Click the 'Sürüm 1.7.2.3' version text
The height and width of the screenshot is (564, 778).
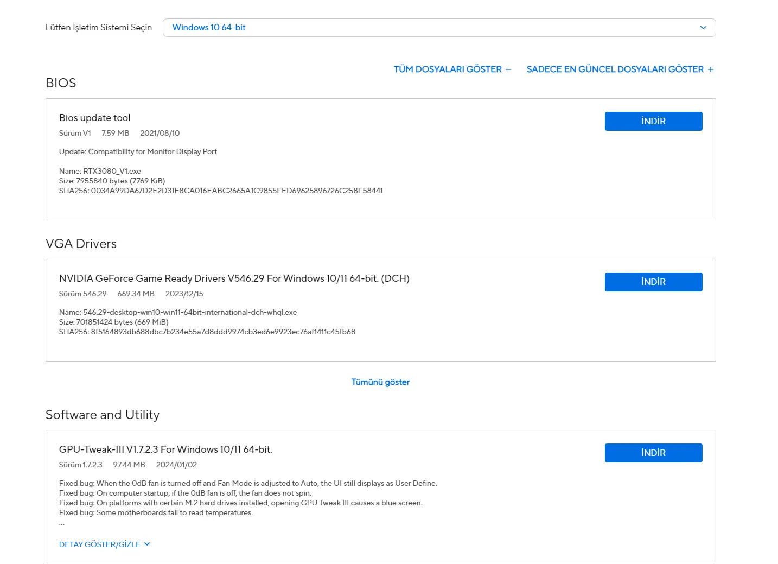tap(81, 465)
